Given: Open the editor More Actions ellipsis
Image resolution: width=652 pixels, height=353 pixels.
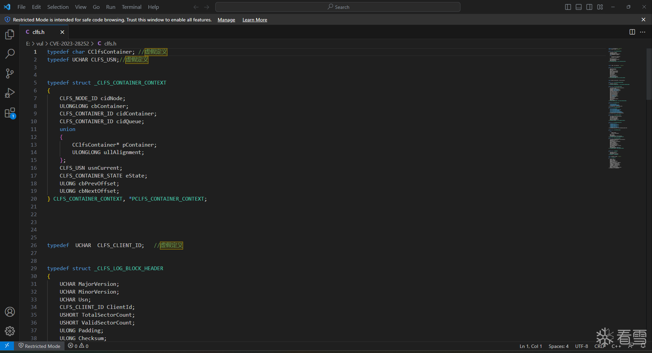Looking at the screenshot, I should coord(642,32).
